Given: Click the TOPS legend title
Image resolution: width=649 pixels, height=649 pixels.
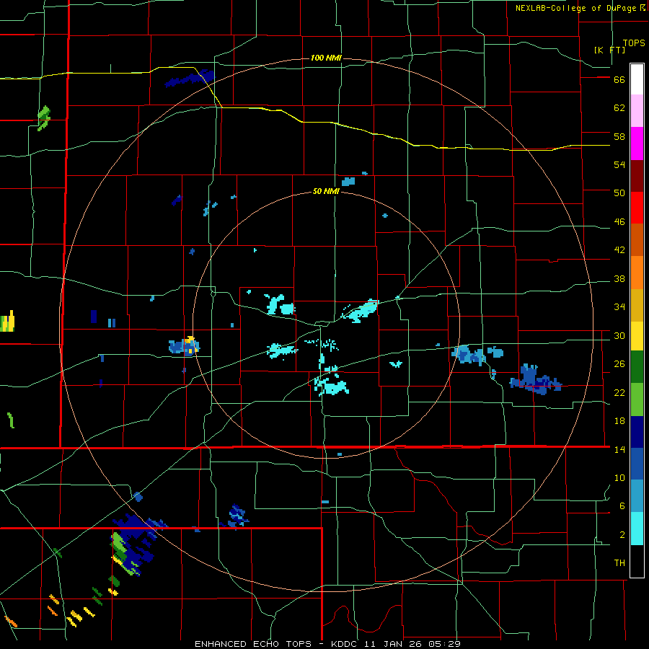Looking at the screenshot, I should (x=634, y=43).
